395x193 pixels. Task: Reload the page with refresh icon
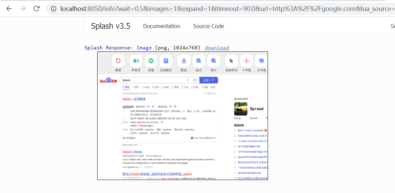tap(37, 9)
